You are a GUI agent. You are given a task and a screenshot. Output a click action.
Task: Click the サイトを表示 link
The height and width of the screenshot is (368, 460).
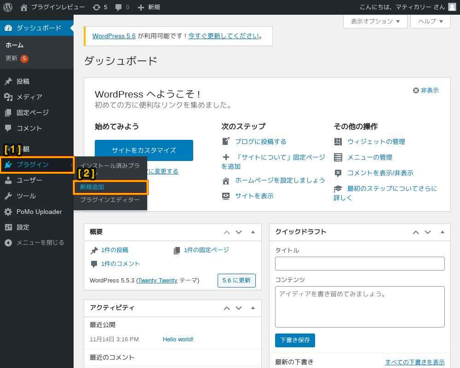coord(254,196)
